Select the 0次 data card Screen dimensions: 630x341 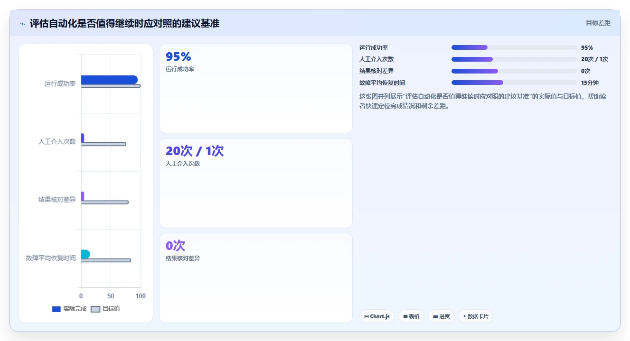[x=256, y=278]
